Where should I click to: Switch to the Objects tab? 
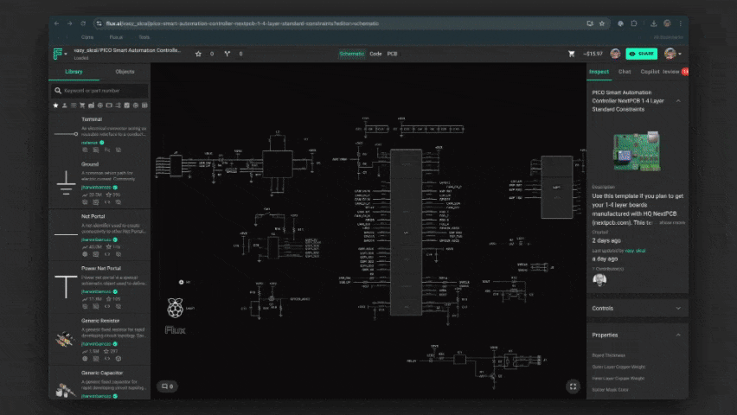[125, 72]
